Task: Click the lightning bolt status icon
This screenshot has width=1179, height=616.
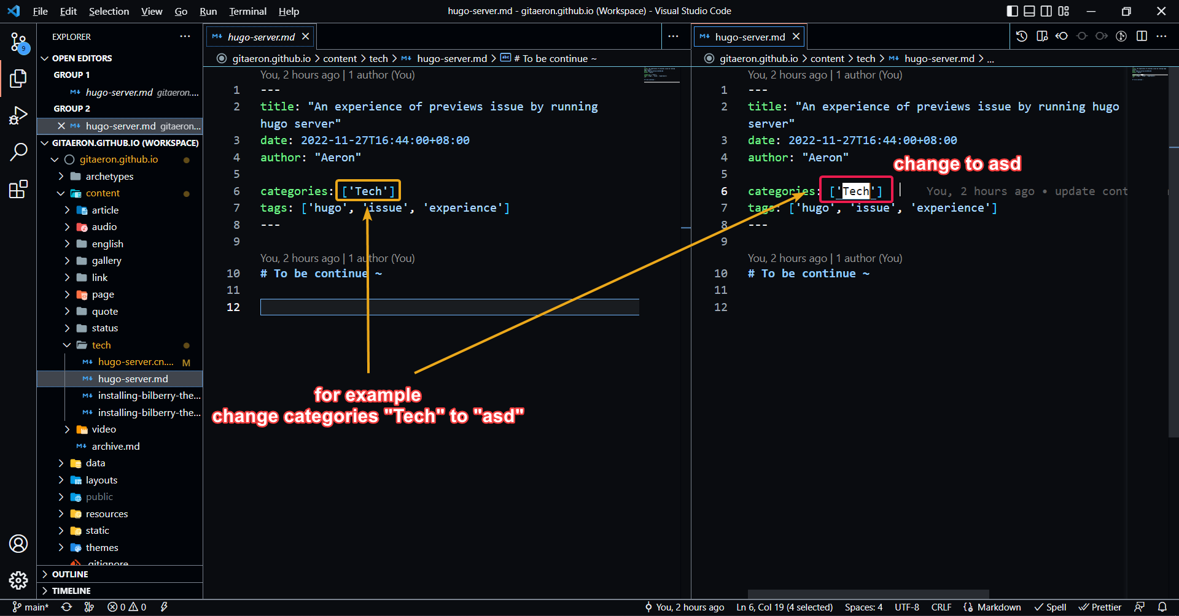Action: [x=164, y=607]
